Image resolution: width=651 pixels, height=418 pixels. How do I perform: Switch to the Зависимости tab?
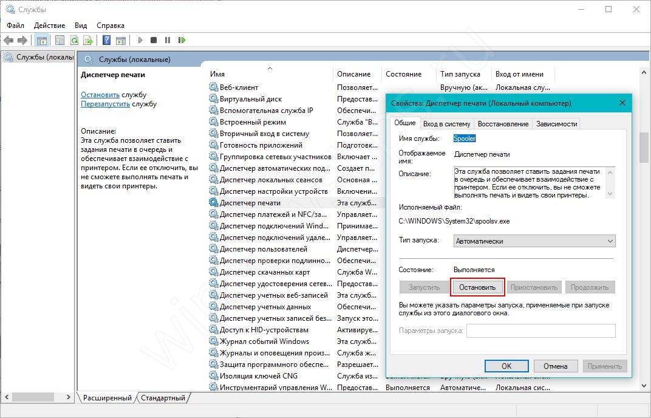(x=556, y=124)
